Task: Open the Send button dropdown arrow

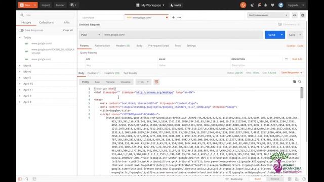Action: 282,35
